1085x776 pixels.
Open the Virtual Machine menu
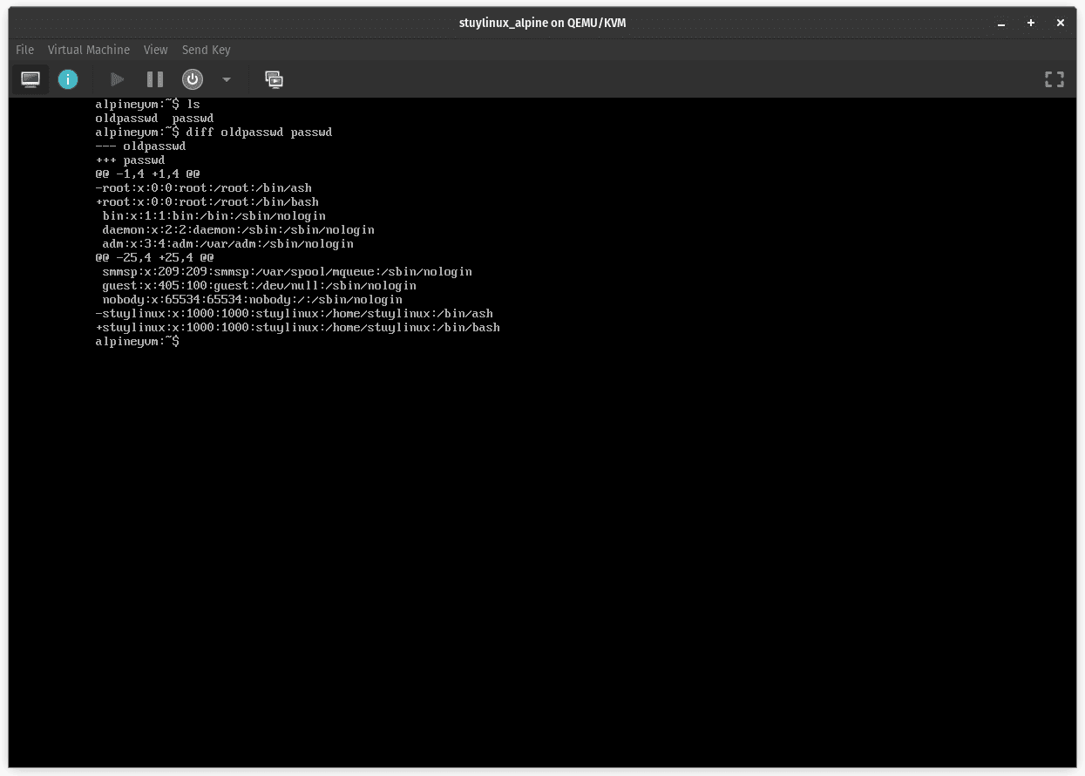[88, 50]
